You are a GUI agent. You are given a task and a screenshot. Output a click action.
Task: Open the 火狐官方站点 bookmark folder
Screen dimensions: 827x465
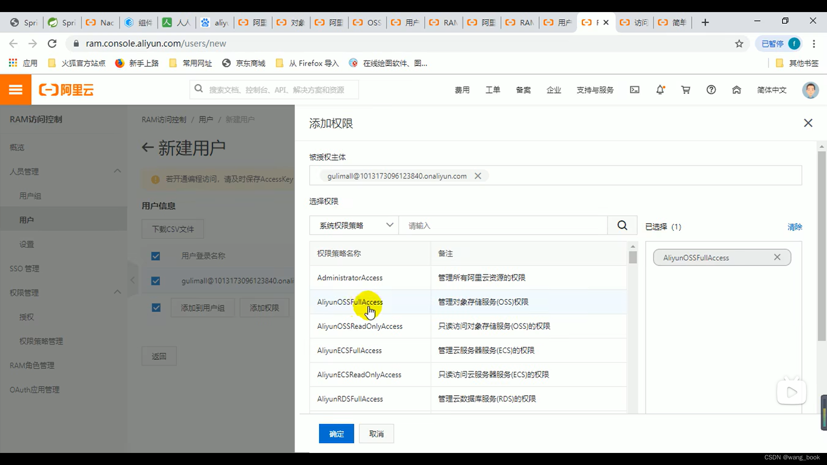(x=77, y=63)
